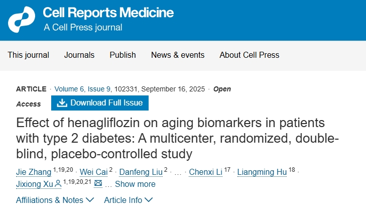This screenshot has height=213, width=366.
Task: Click the Download Full Issue button
Action: (100, 103)
